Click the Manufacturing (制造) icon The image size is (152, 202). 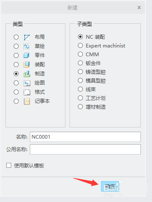coord(27,74)
